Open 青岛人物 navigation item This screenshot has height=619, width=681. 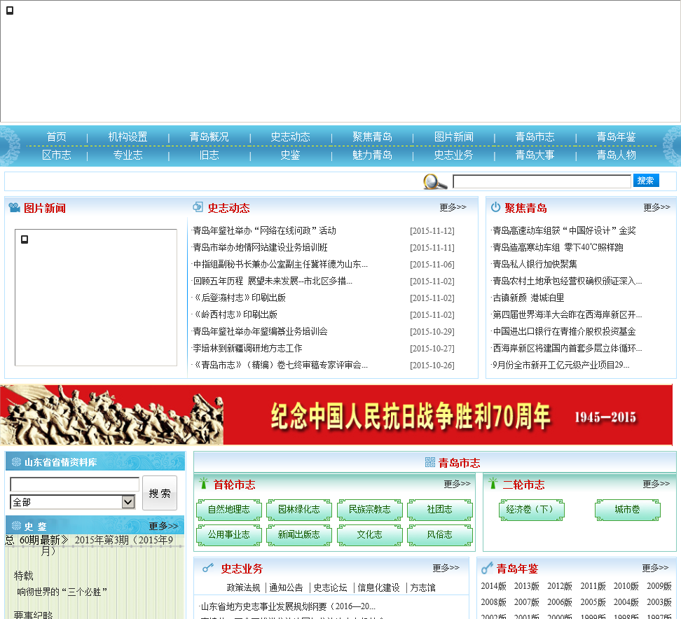(616, 155)
